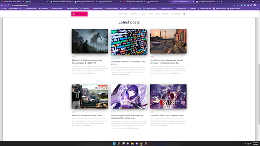Open the Software menu item
This screenshot has width=260, height=146.
click(x=165, y=14)
